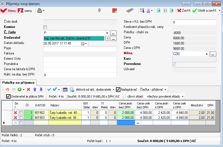Click the document with up arrow icon
The width and height of the screenshot is (223, 147).
[159, 11]
